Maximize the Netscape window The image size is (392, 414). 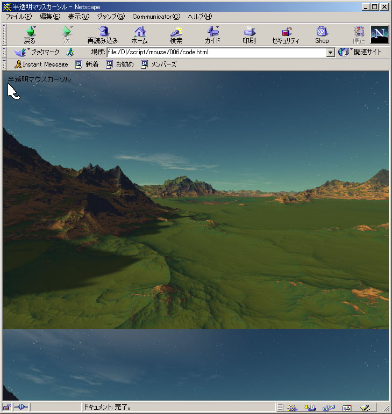(374, 7)
